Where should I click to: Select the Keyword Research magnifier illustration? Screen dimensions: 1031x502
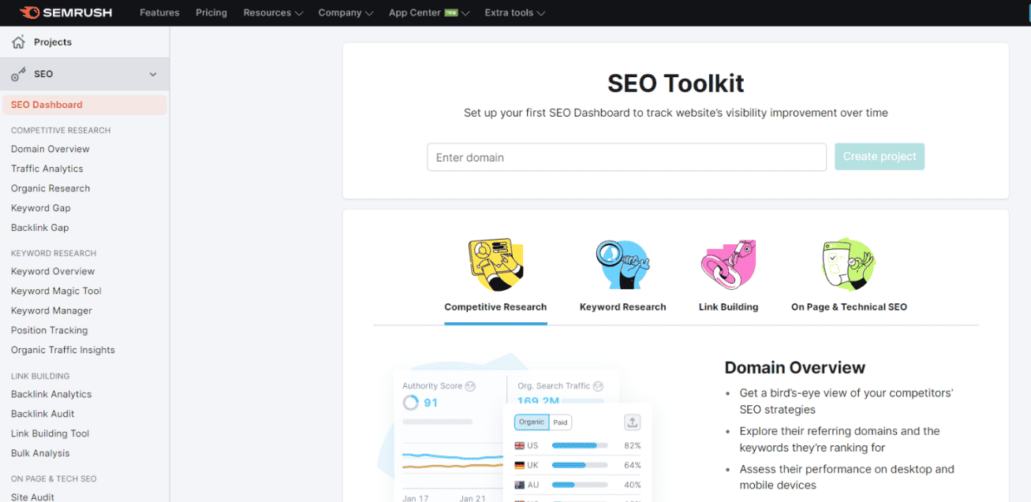(x=622, y=265)
